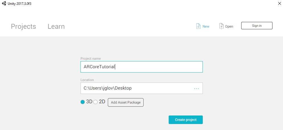Click the Sign in button
Screen dimensions: 283x130
click(x=257, y=26)
